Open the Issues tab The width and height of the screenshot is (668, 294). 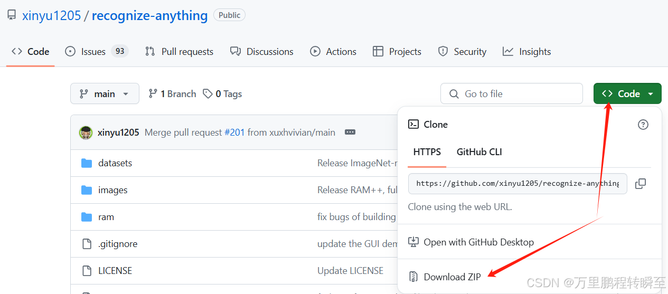(x=93, y=52)
